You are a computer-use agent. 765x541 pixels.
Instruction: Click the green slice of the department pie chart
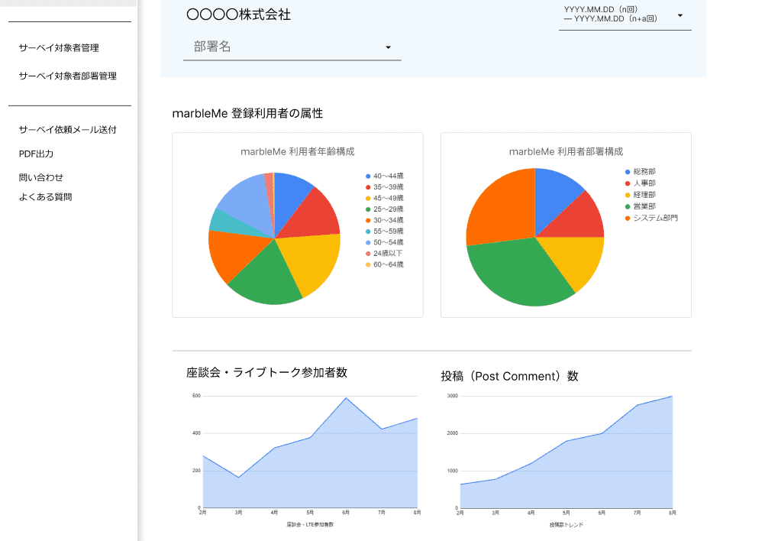coord(517,274)
